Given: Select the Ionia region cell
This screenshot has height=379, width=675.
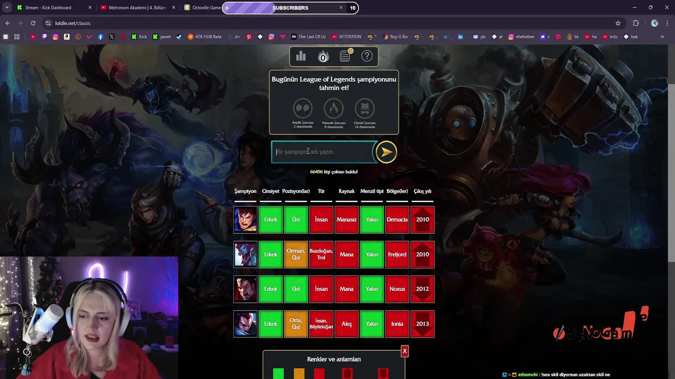Looking at the screenshot, I should click(397, 324).
